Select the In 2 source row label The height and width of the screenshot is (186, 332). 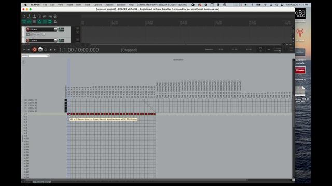pos(25,117)
